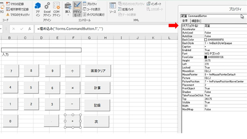The image size is (247, 139).
Task: Click XML Import (インポート)
Action: click(x=154, y=4)
